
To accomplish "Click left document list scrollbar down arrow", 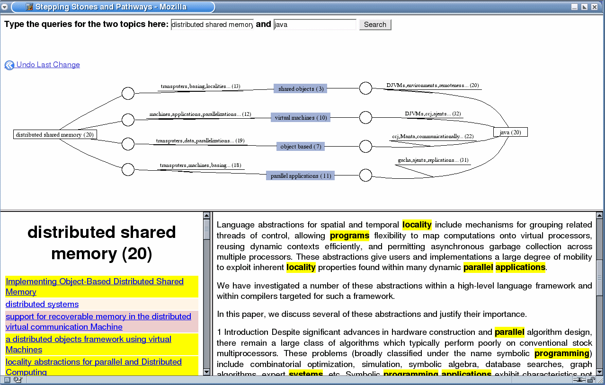I will point(206,372).
